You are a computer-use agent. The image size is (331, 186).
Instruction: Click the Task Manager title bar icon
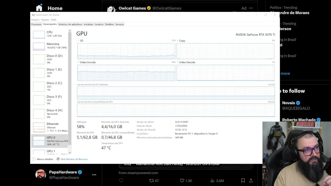(33, 15)
